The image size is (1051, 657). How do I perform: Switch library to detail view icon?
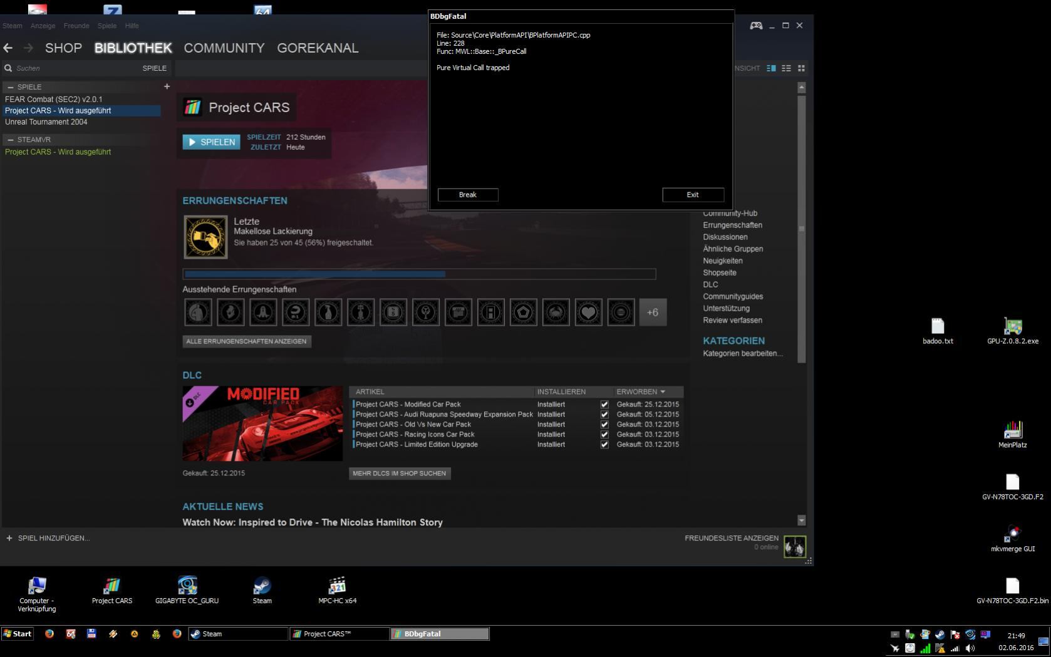771,68
